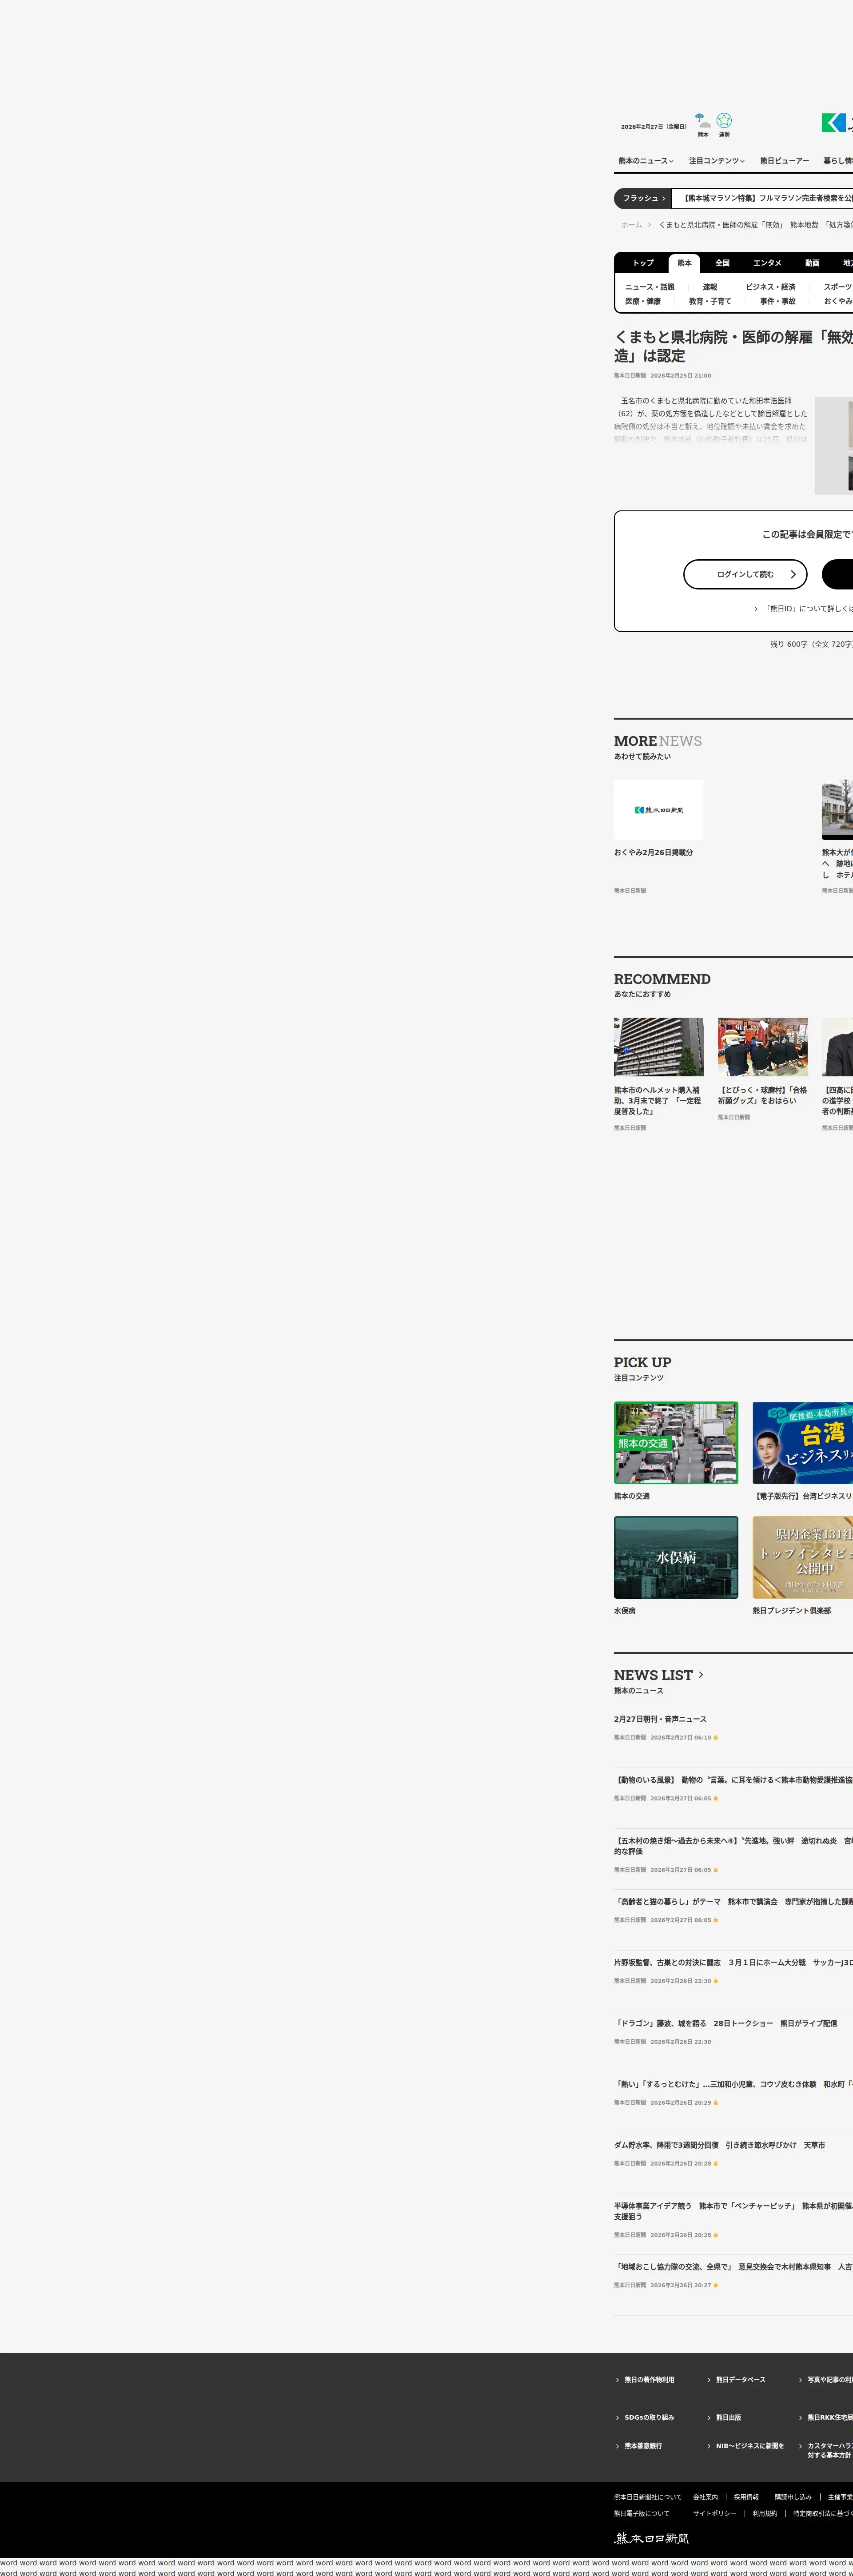This screenshot has height=2576, width=853.
Task: Click arrow icon on ログインして読む button
Action: [793, 574]
